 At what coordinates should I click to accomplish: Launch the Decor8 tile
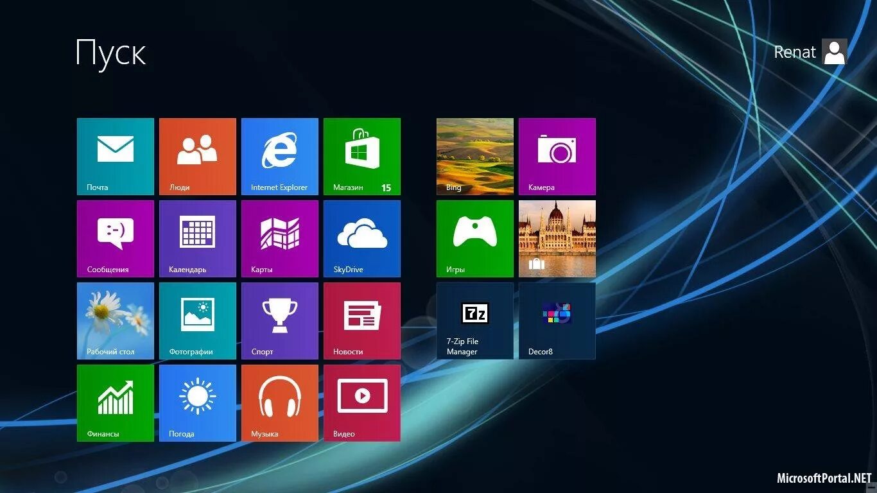point(557,321)
